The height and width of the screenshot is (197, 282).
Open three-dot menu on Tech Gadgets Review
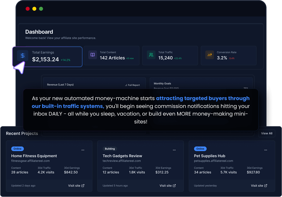pyautogui.click(x=174, y=150)
